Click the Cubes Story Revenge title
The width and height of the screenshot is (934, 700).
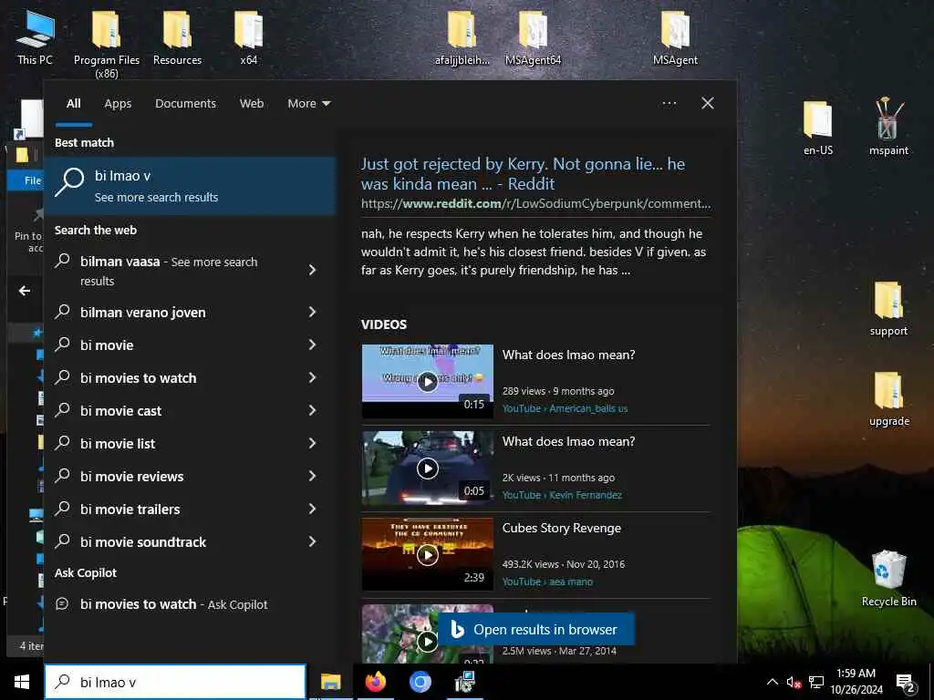(562, 528)
